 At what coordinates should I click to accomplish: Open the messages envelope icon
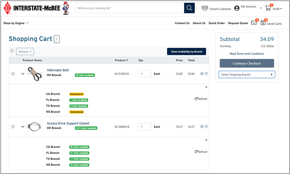click(254, 23)
